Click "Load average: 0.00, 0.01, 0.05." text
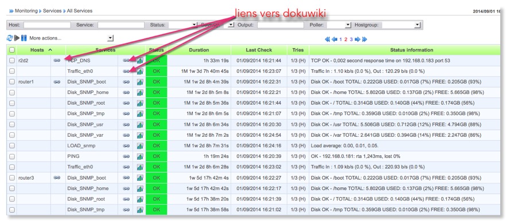This screenshot has width=506, height=221. coord(345,145)
